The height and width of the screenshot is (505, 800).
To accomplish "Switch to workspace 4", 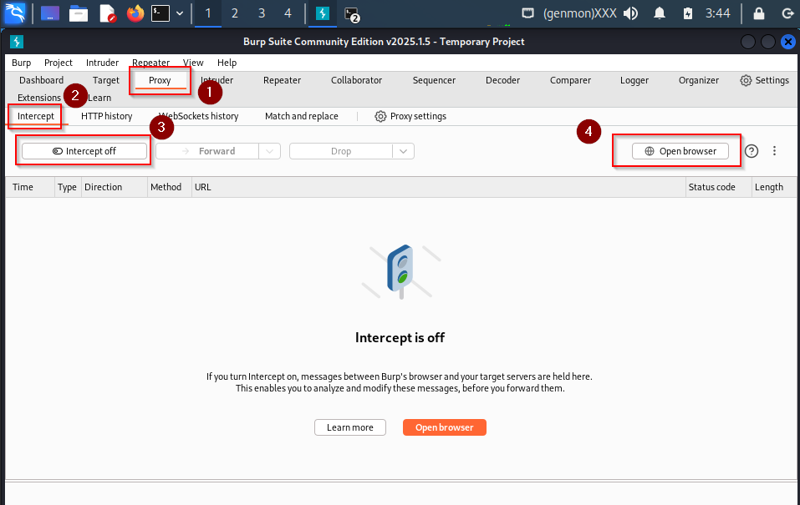I will point(288,13).
